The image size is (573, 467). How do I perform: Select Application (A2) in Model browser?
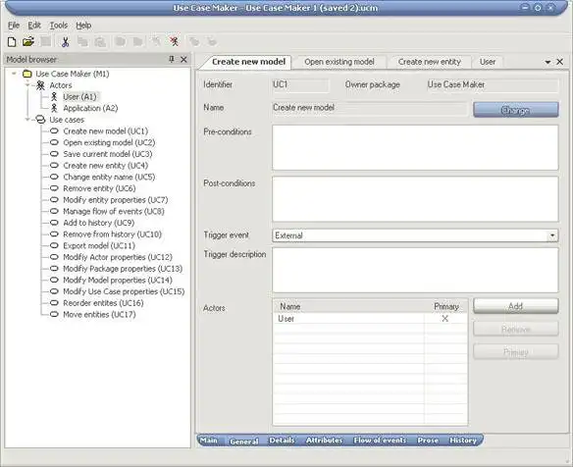tap(90, 108)
